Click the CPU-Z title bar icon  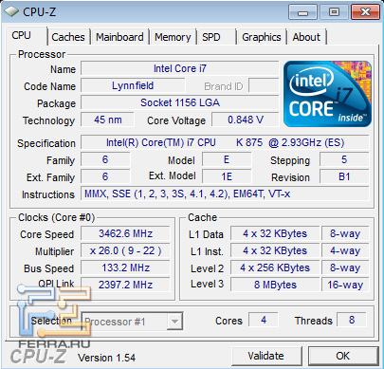(x=11, y=11)
